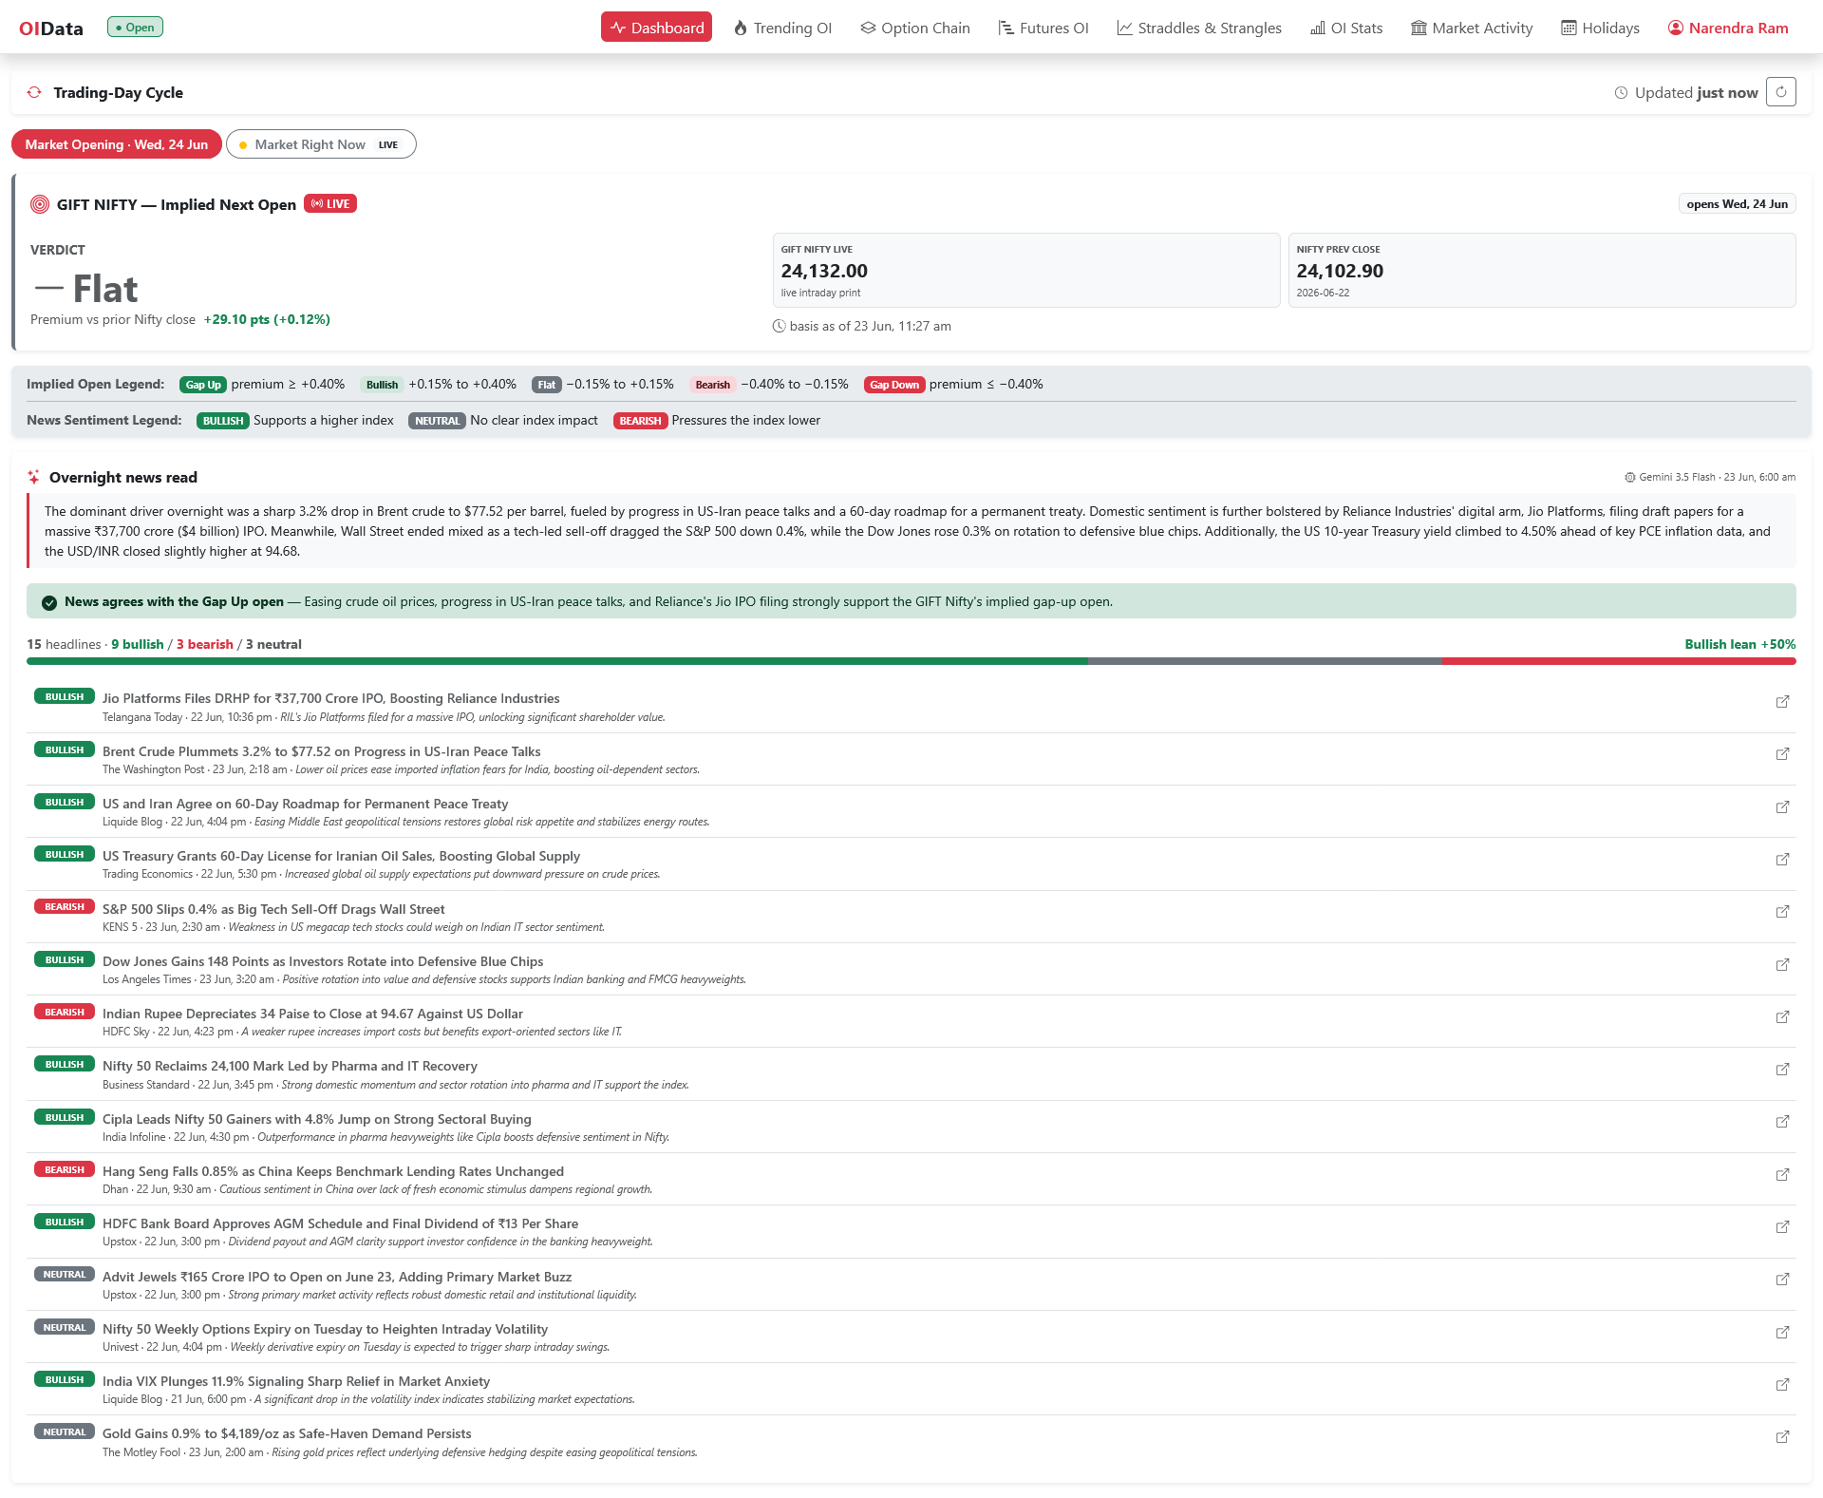Switch to Market Right Now tab
1823x1498 pixels.
click(321, 144)
